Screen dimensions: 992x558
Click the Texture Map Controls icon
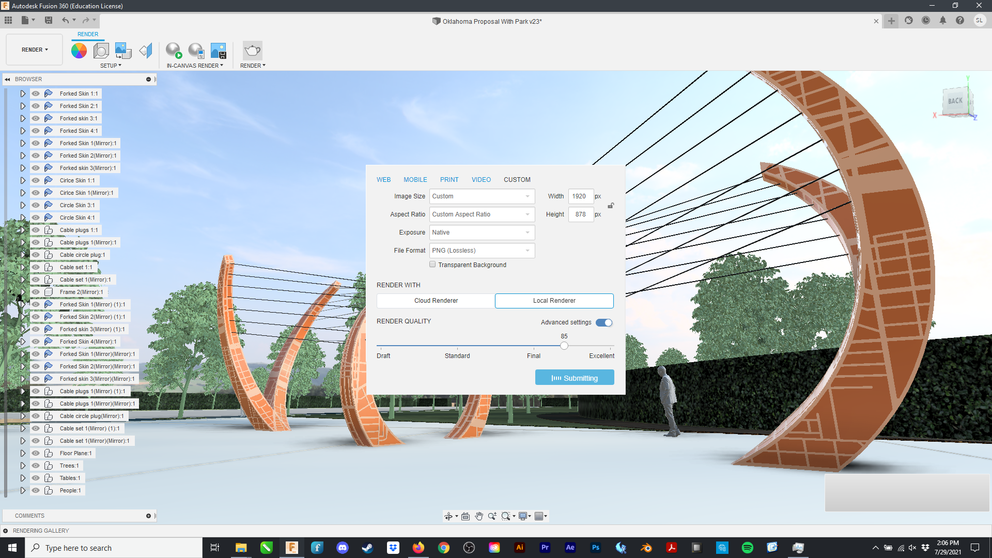click(x=146, y=51)
